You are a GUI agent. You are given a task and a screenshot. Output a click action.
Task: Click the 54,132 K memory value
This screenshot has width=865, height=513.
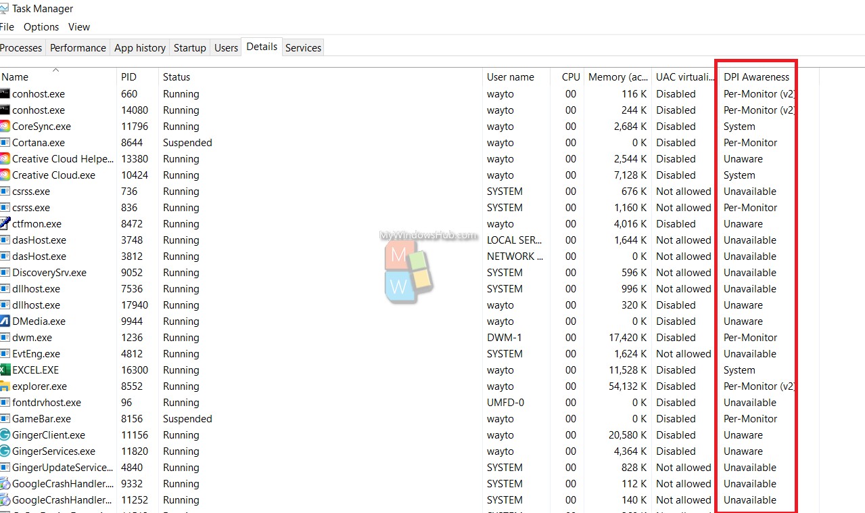[628, 386]
